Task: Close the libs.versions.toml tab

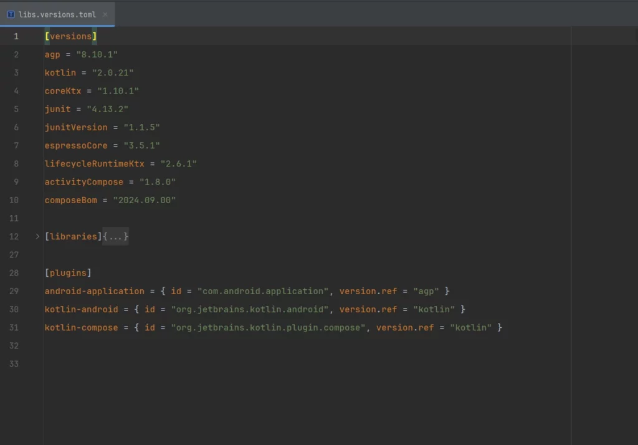Action: (x=105, y=14)
